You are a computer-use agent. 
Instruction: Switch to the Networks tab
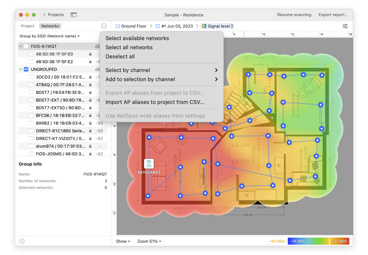click(x=50, y=26)
